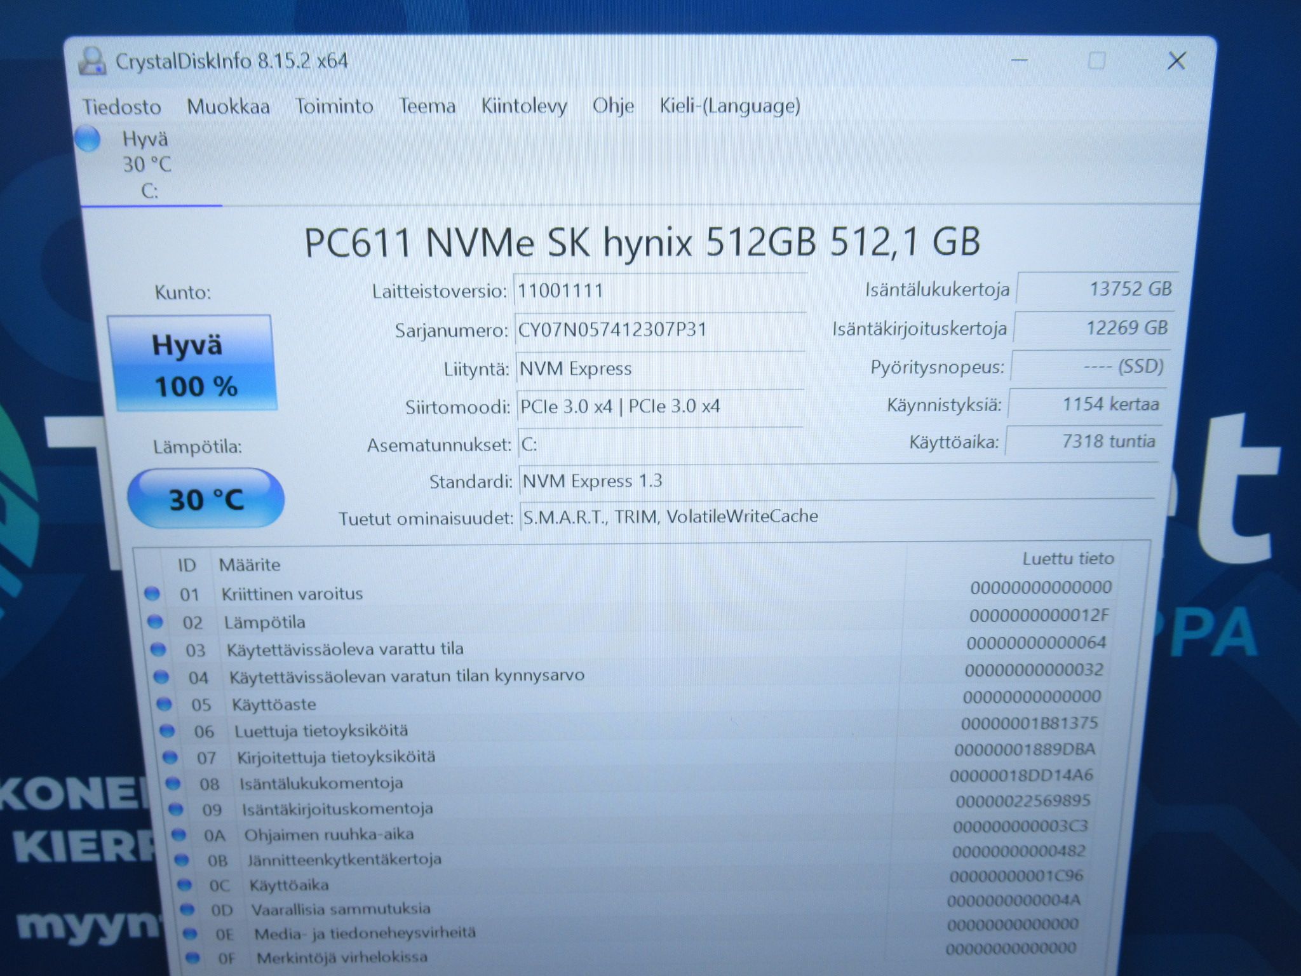Image resolution: width=1301 pixels, height=976 pixels.
Task: Close the CrystalDiskInfo window
Action: 1177,61
